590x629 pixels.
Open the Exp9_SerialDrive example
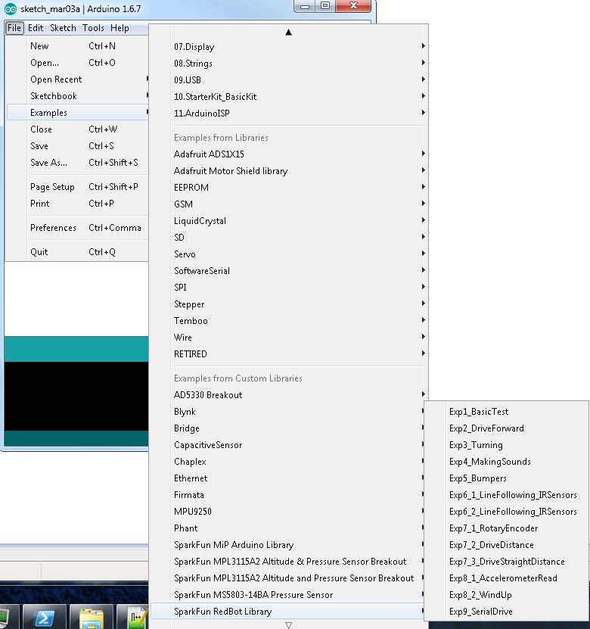pyautogui.click(x=506, y=612)
